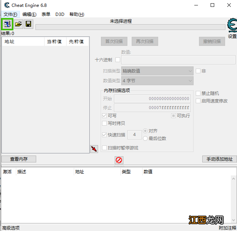Open the 编辑(E) menu
The height and width of the screenshot is (231, 237).
coord(29,14)
